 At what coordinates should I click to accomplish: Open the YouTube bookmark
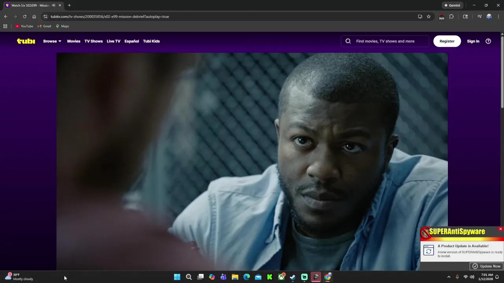(24, 26)
